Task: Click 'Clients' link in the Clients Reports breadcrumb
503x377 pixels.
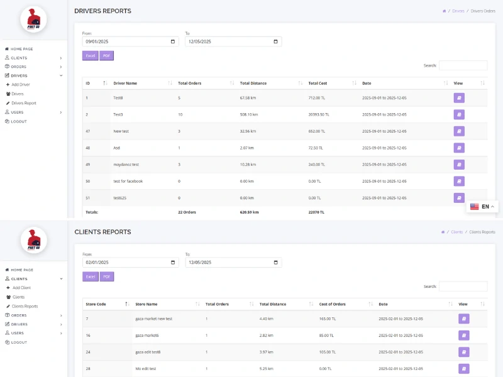Action: [x=456, y=232]
